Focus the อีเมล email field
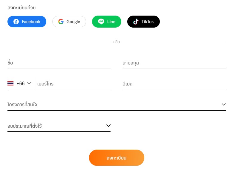 [x=174, y=84]
